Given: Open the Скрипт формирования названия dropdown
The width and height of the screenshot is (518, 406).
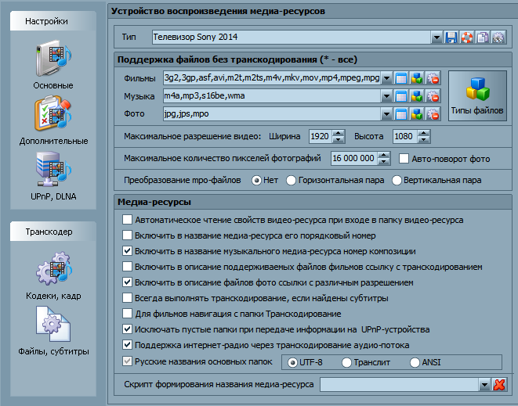Looking at the screenshot, I should pyautogui.click(x=484, y=385).
